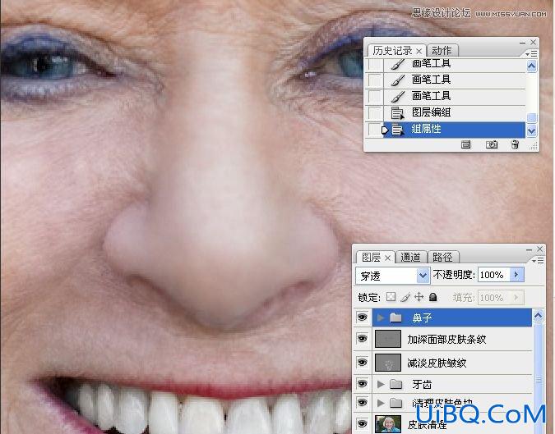Switch to the 通道 channels tab

[410, 258]
